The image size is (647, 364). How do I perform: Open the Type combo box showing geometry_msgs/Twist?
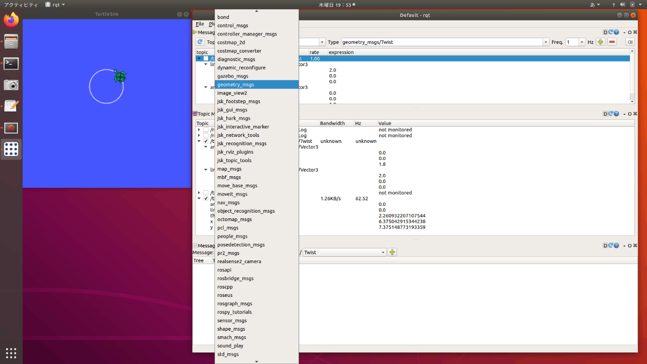pos(545,42)
